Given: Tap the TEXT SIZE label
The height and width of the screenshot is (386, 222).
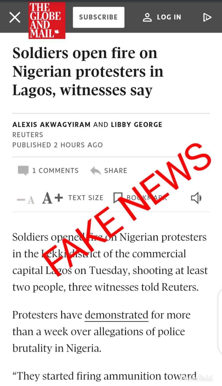Looking at the screenshot, I should [86, 198].
